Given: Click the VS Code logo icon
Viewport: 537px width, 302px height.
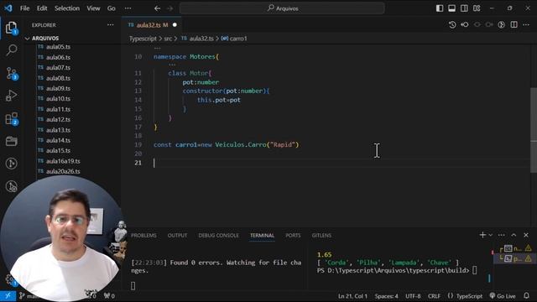Looking at the screenshot, I should 8,8.
